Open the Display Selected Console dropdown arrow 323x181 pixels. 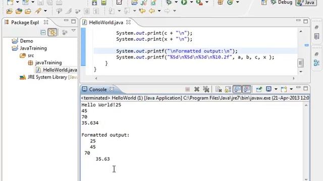coord(276,89)
